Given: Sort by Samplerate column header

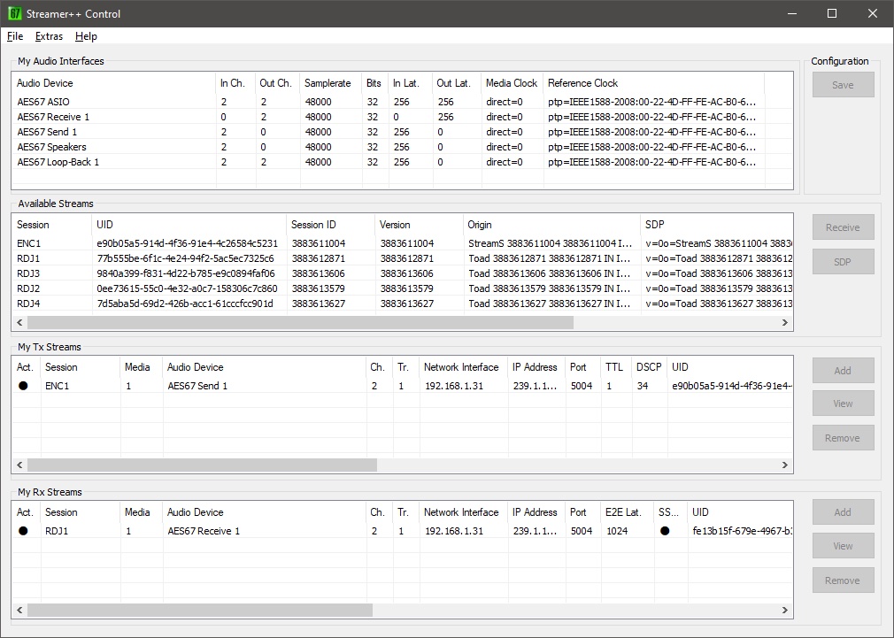Looking at the screenshot, I should [x=328, y=83].
